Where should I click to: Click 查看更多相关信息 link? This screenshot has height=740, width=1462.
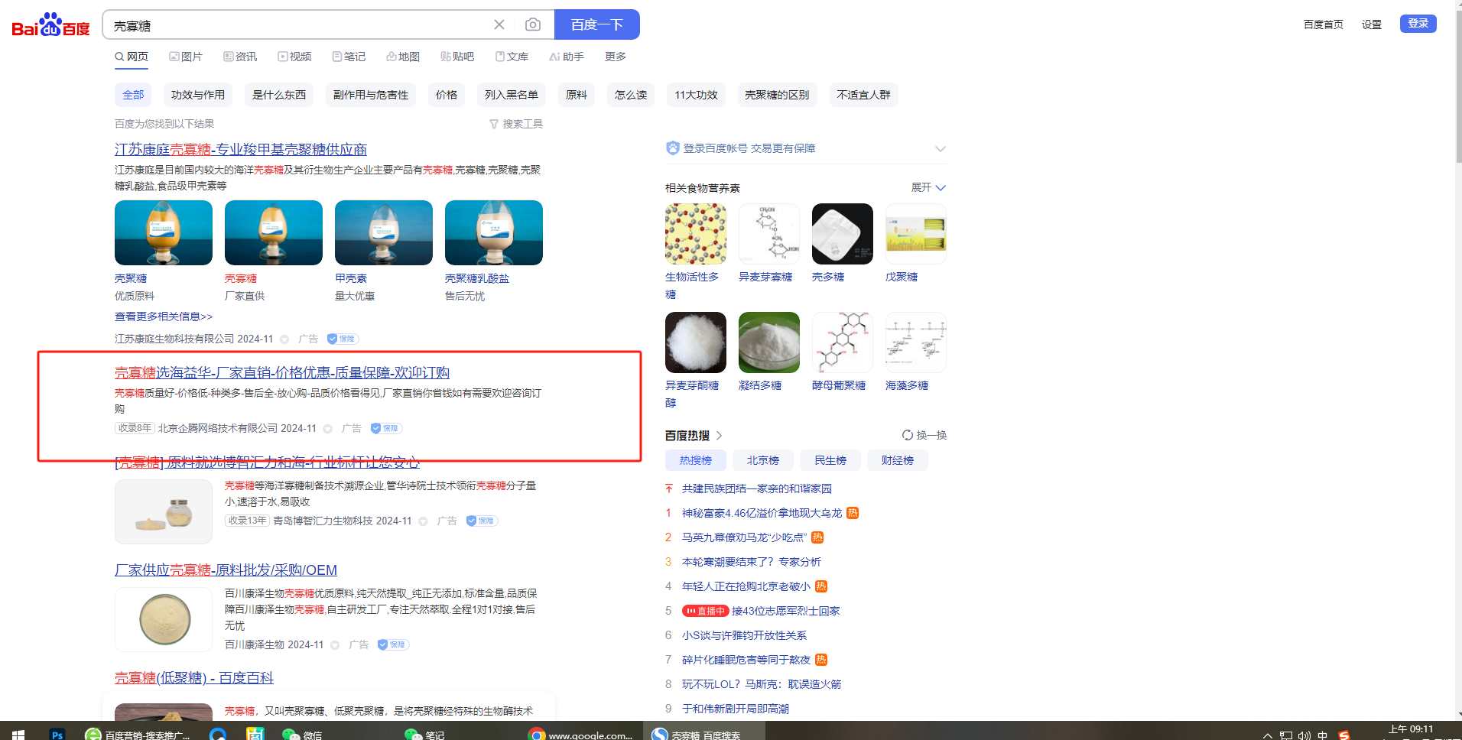point(164,316)
